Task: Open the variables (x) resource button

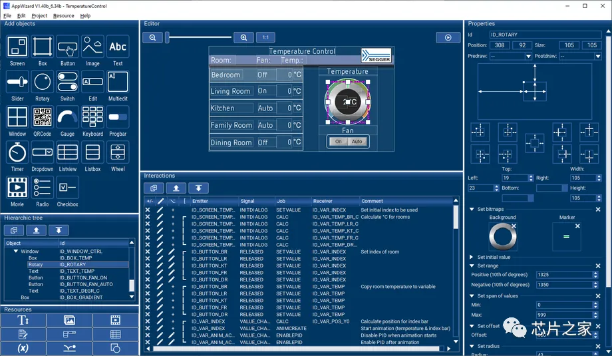Action: click(x=23, y=348)
